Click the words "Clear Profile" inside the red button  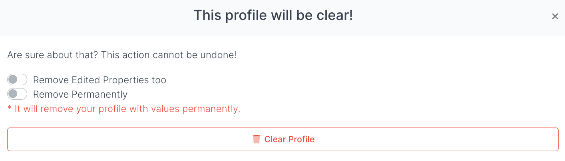tap(289, 139)
